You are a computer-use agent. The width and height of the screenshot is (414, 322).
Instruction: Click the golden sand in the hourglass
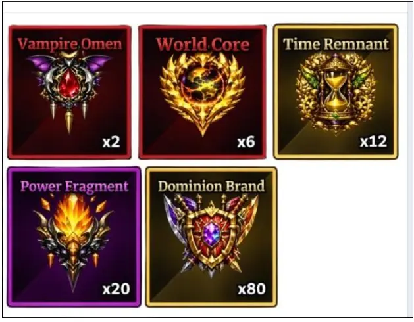336,91
